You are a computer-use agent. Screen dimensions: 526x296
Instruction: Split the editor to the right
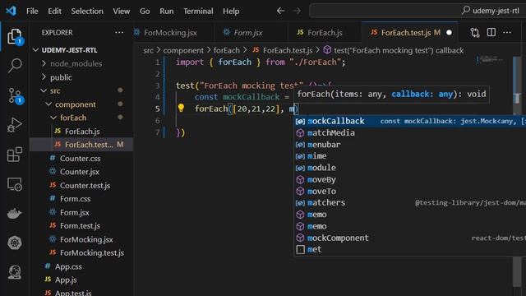pyautogui.click(x=491, y=32)
